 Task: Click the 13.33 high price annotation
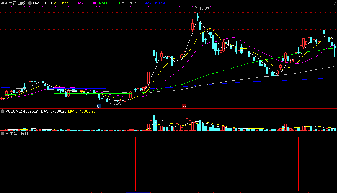(x=204, y=8)
